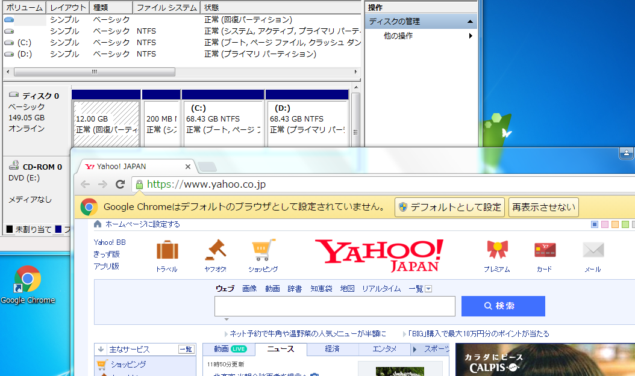Screen dimensions: 635x376
Task: Select the 地図 search tab
Action: point(347,289)
